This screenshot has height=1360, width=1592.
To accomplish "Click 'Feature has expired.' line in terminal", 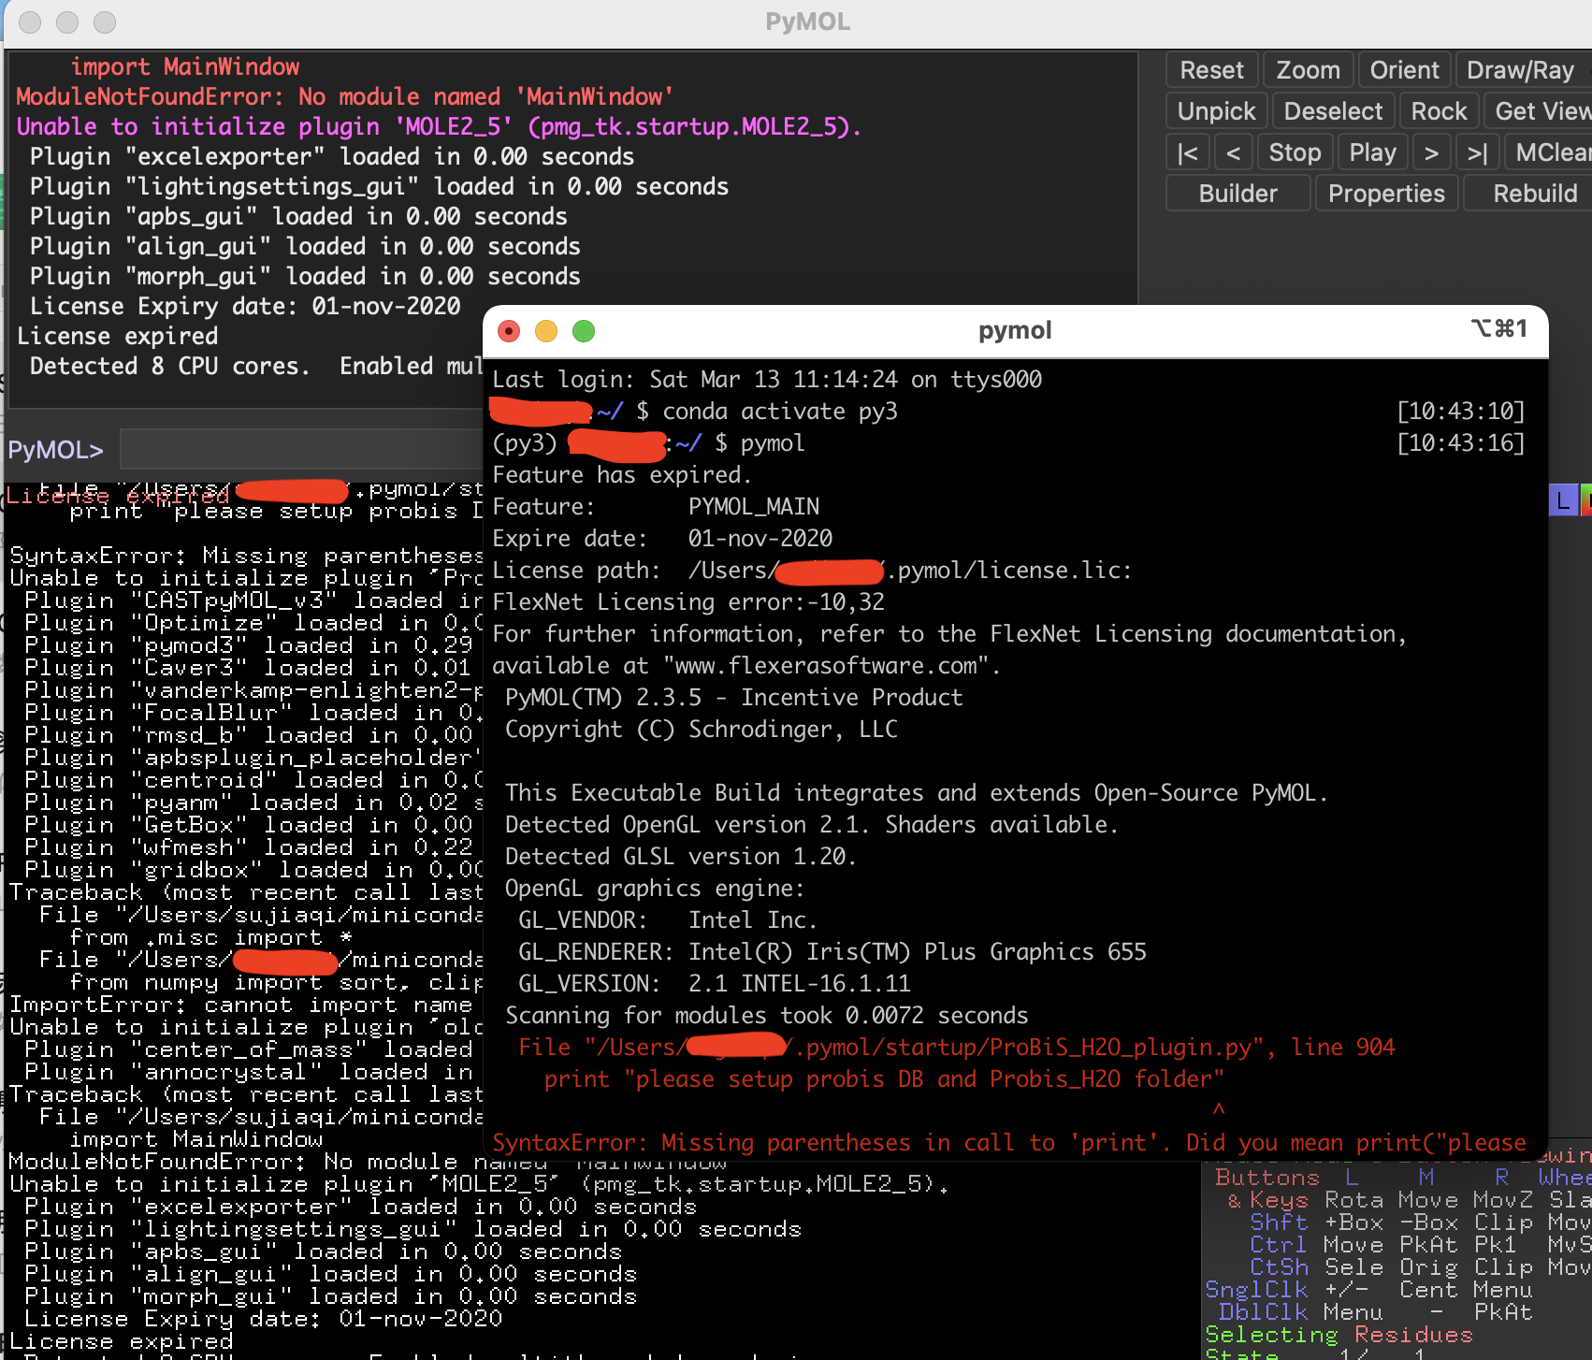I will 622,475.
